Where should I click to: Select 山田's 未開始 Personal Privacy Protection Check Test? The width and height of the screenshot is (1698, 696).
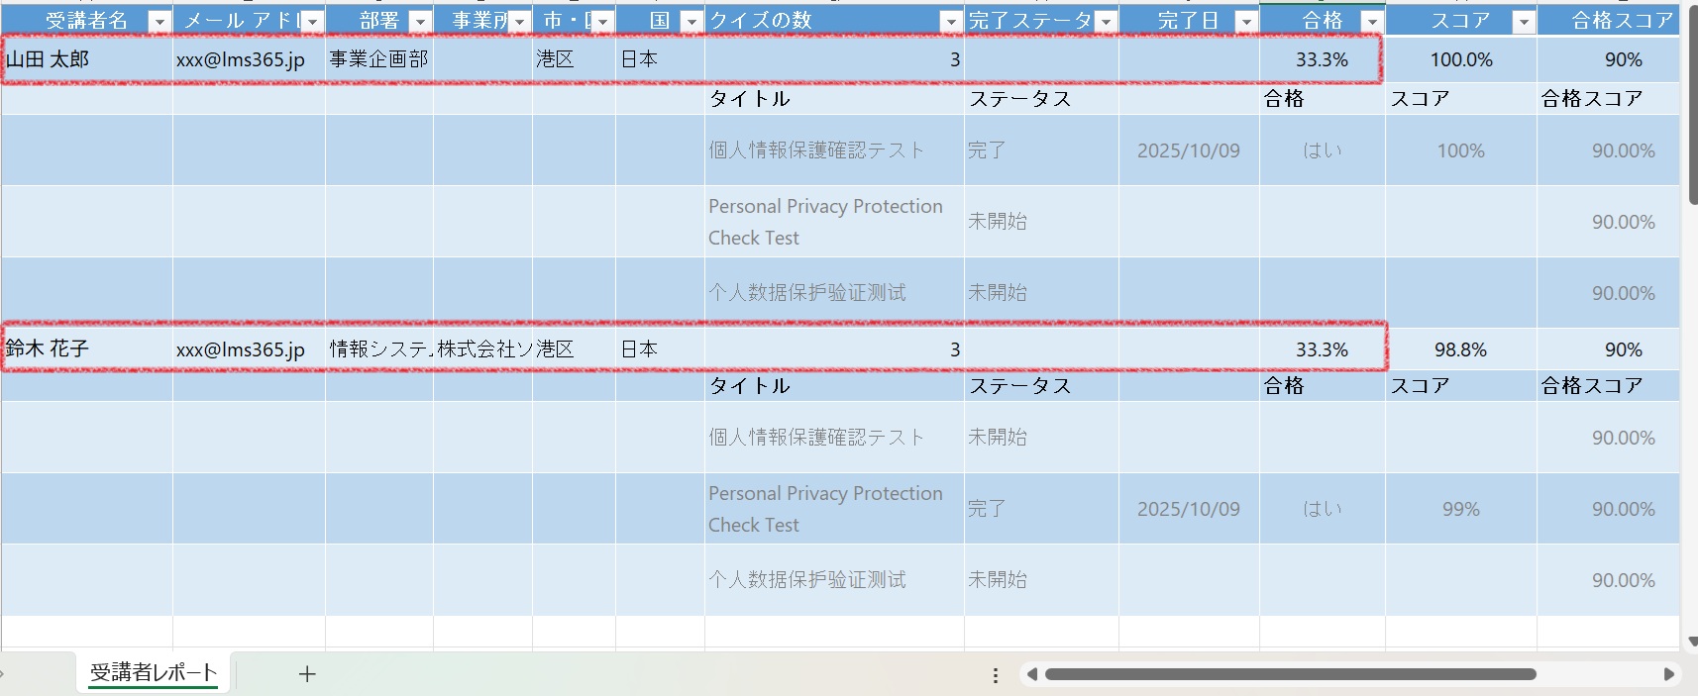[834, 222]
